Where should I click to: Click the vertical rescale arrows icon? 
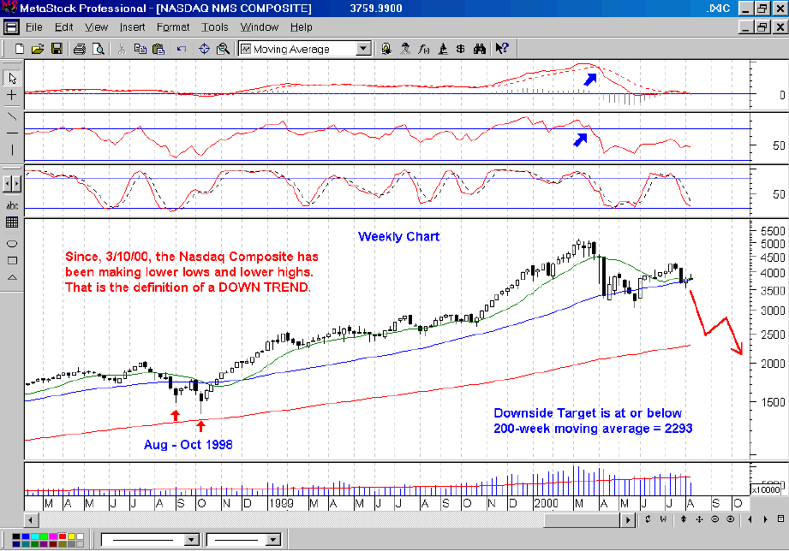(684, 518)
